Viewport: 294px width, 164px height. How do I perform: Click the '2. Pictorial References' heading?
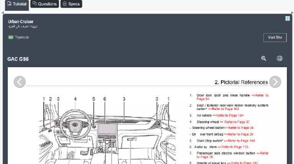tap(241, 82)
